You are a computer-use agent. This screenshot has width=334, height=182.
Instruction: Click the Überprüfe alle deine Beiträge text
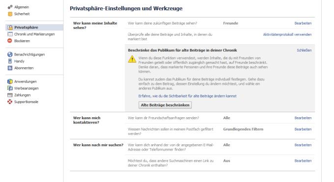[170, 37]
